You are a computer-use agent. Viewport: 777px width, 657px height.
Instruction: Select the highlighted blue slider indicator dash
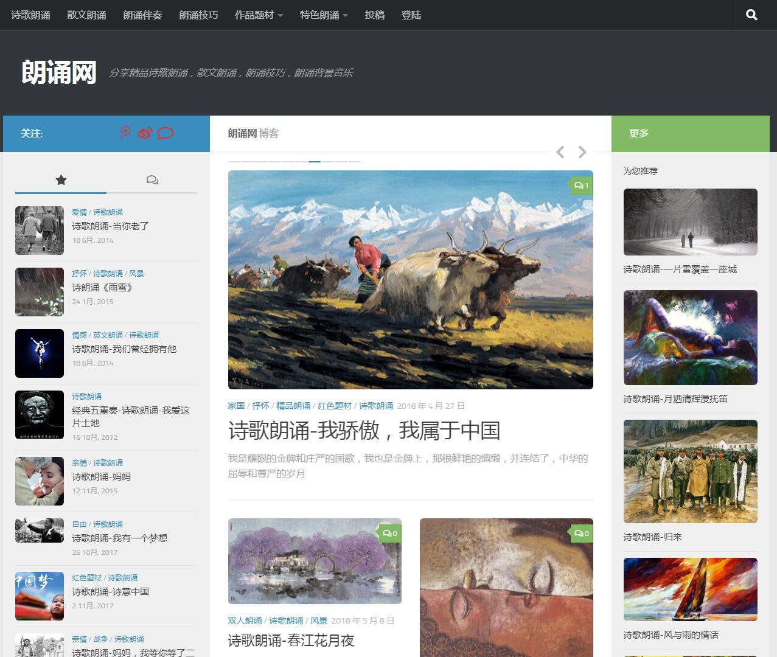[315, 161]
